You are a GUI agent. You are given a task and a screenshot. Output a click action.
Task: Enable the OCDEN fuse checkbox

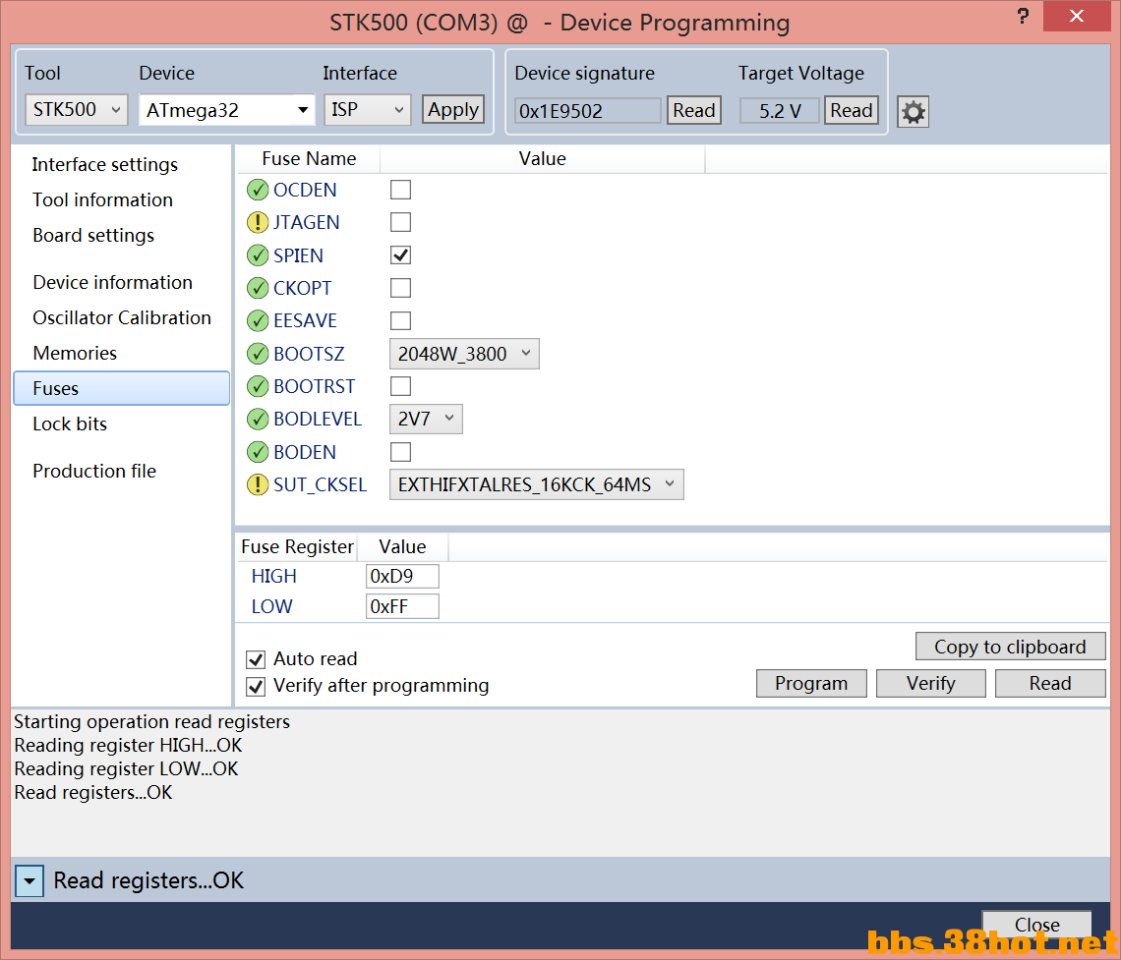400,190
